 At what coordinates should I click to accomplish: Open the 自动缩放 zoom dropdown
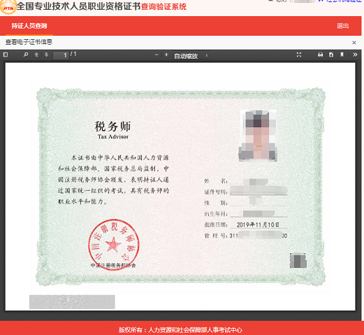(191, 55)
